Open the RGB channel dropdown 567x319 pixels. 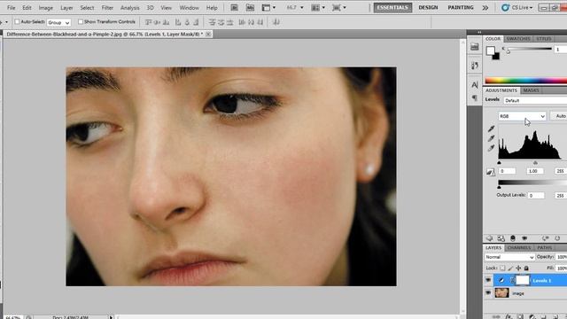coord(522,116)
